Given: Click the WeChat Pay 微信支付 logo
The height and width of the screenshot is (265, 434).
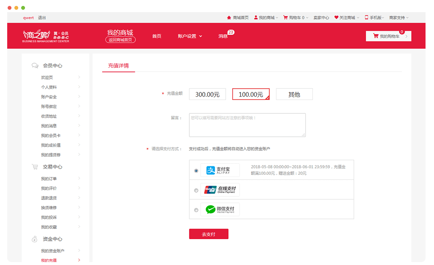Looking at the screenshot, I should click(x=220, y=210).
